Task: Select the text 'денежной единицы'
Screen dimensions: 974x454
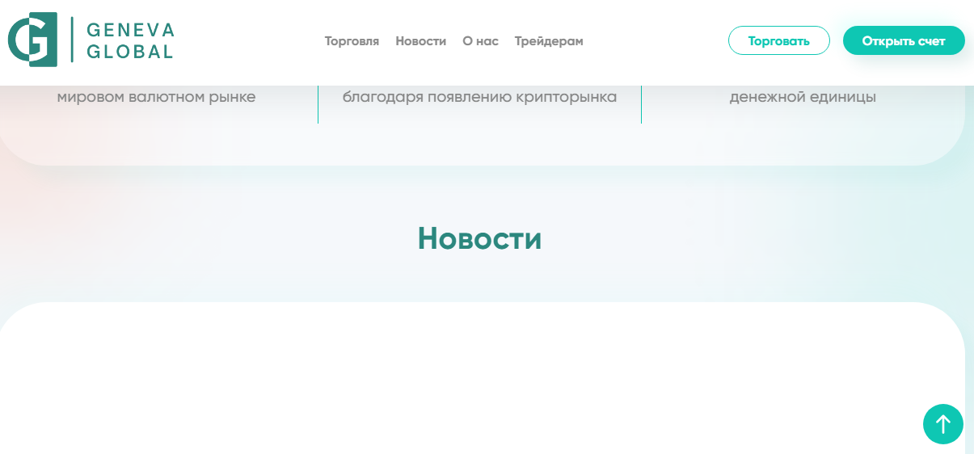Action: 803,97
